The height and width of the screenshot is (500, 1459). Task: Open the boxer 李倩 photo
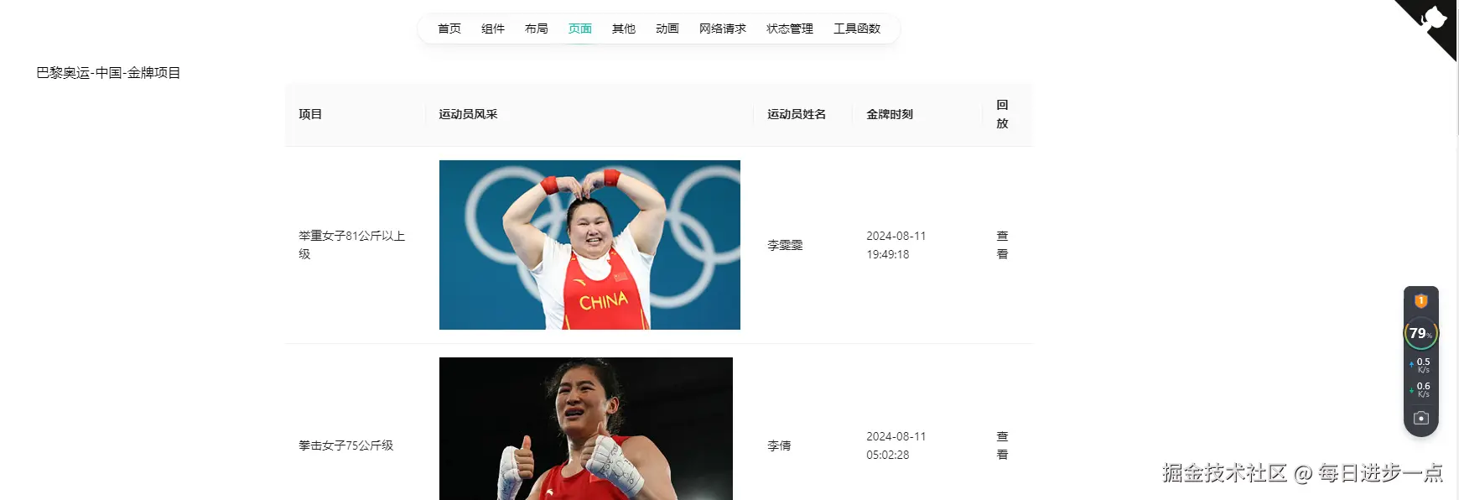tap(586, 429)
